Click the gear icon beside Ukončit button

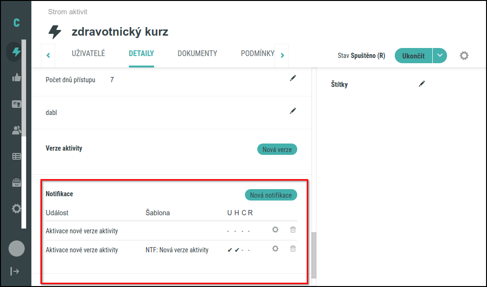click(x=464, y=56)
